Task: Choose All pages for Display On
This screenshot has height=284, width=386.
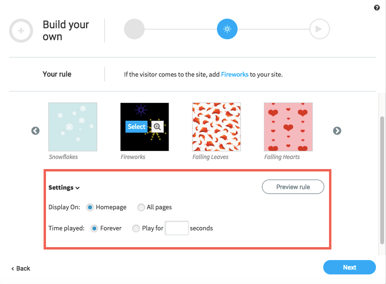Action: click(x=141, y=207)
